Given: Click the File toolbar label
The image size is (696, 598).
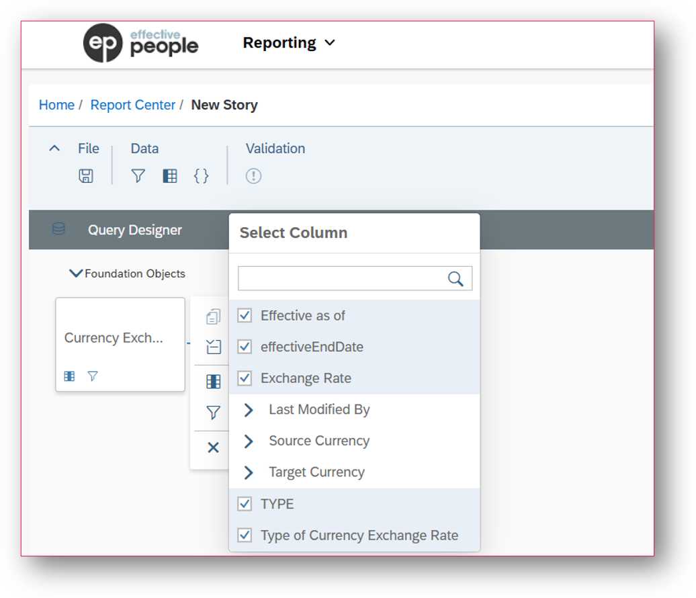Looking at the screenshot, I should 89,148.
